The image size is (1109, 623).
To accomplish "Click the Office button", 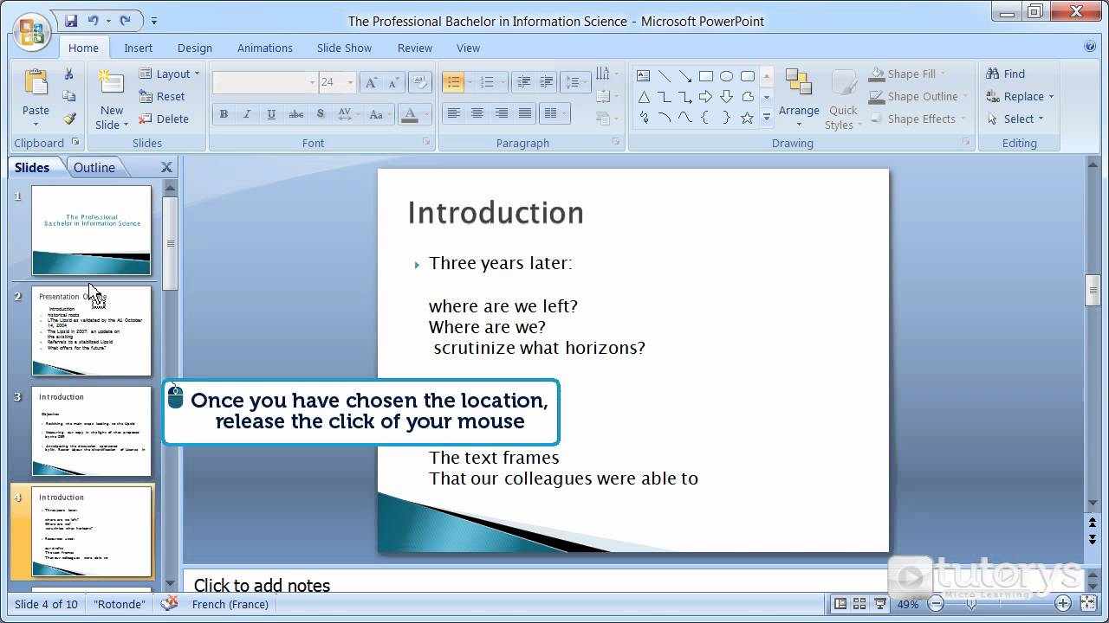I will tap(31, 31).
